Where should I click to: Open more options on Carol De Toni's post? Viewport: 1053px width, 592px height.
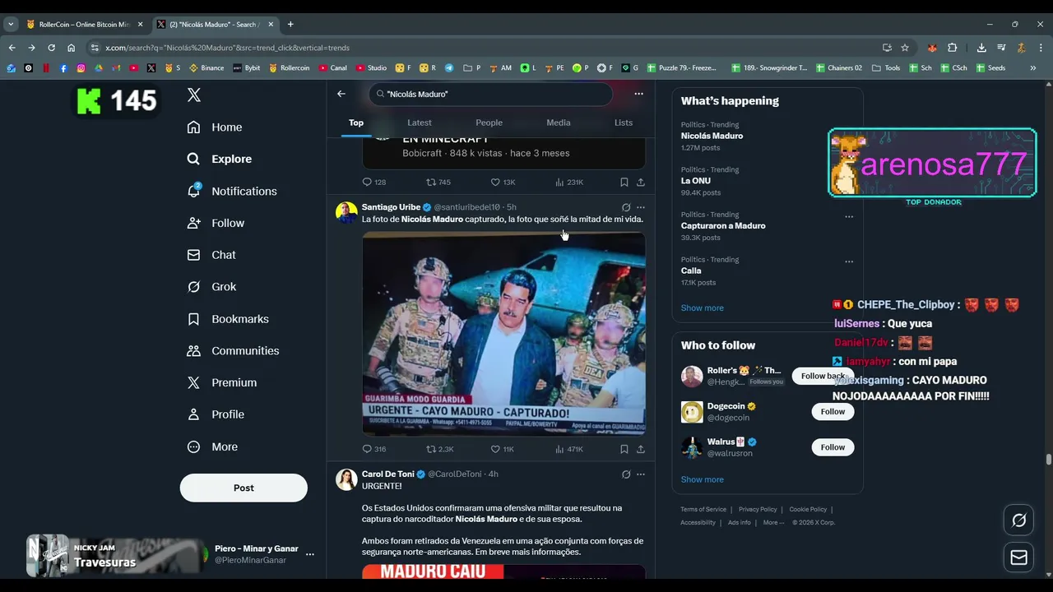click(x=641, y=474)
